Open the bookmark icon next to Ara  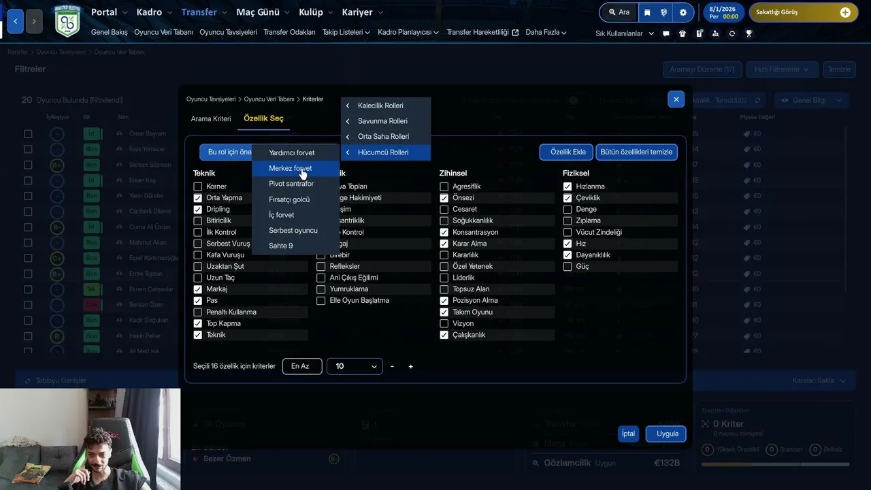(647, 12)
